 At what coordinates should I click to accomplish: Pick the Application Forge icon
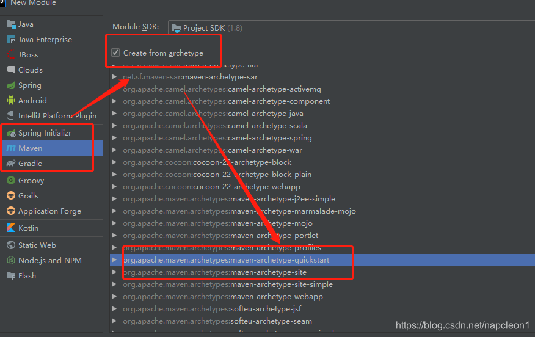click(x=11, y=211)
